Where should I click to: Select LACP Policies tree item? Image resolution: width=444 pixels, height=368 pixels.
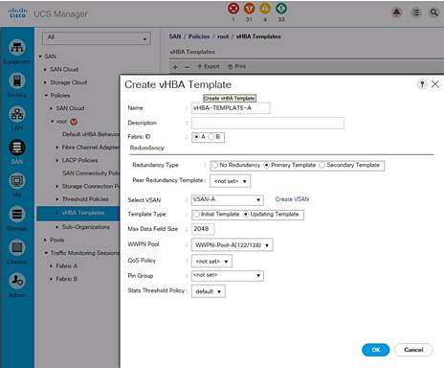(79, 160)
